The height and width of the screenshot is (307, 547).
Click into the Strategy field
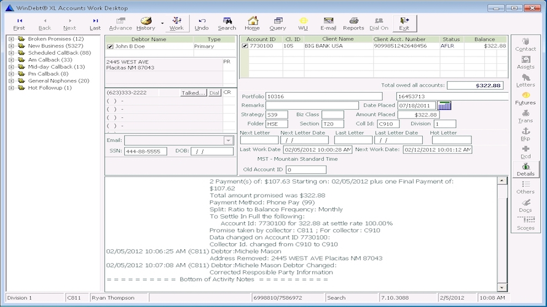(277, 115)
